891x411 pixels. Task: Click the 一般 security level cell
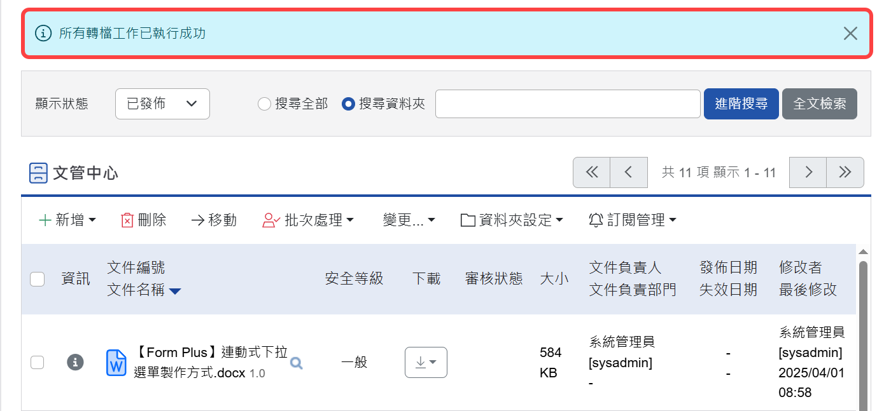354,363
